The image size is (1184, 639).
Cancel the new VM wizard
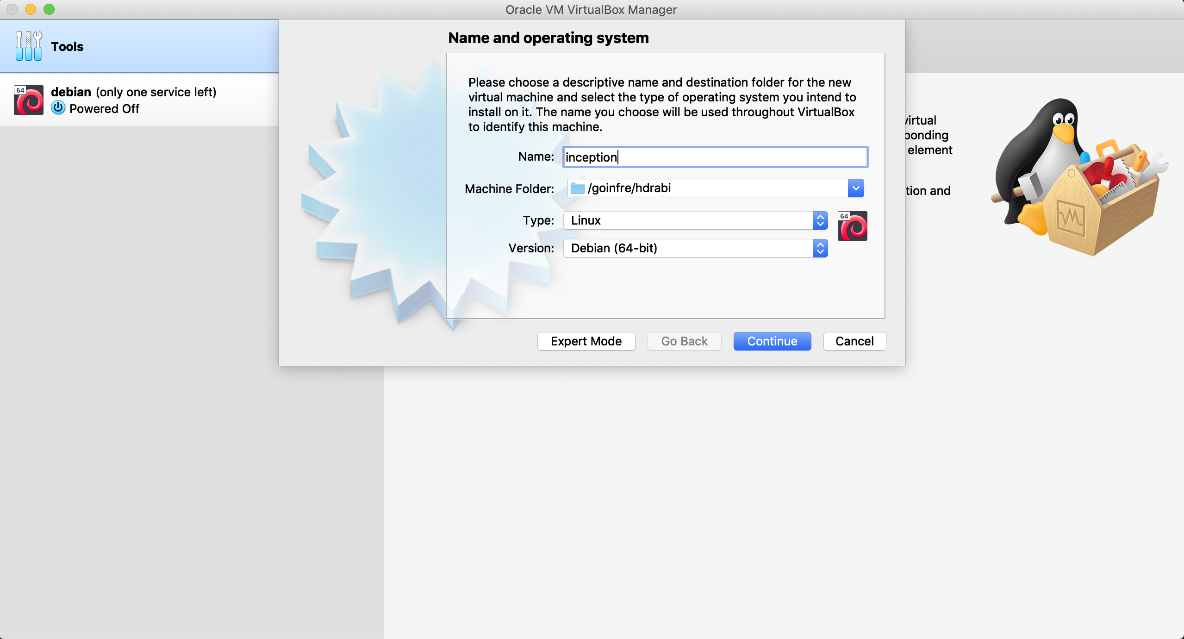(x=854, y=341)
